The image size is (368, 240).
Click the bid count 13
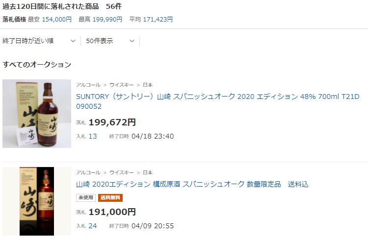(x=93, y=136)
